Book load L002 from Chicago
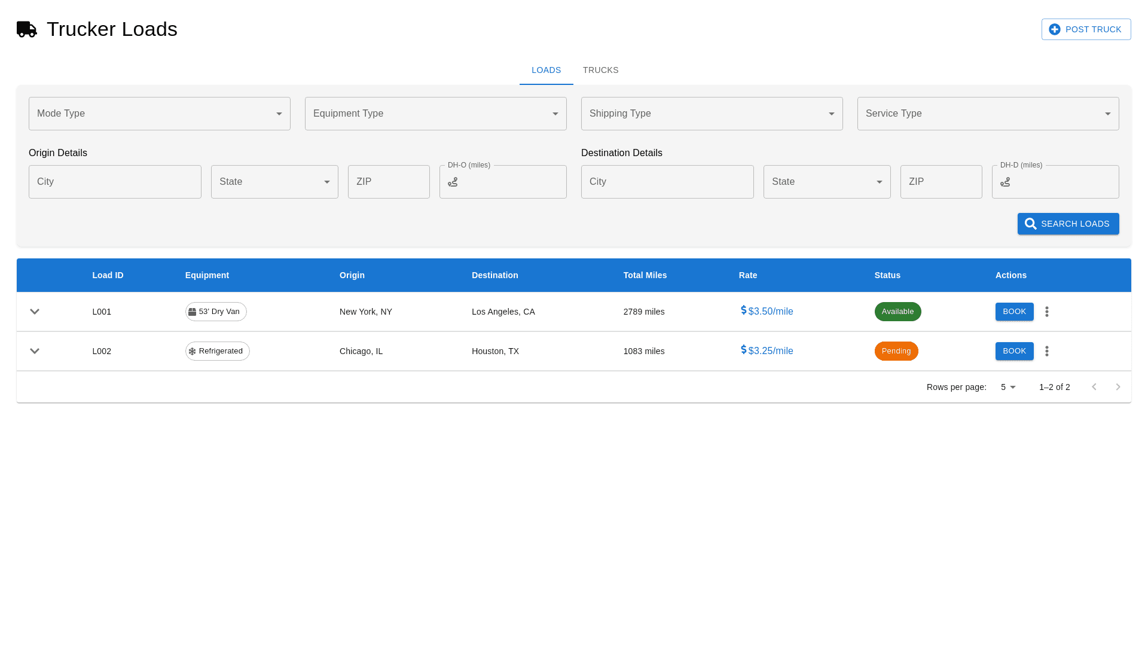 1014,351
